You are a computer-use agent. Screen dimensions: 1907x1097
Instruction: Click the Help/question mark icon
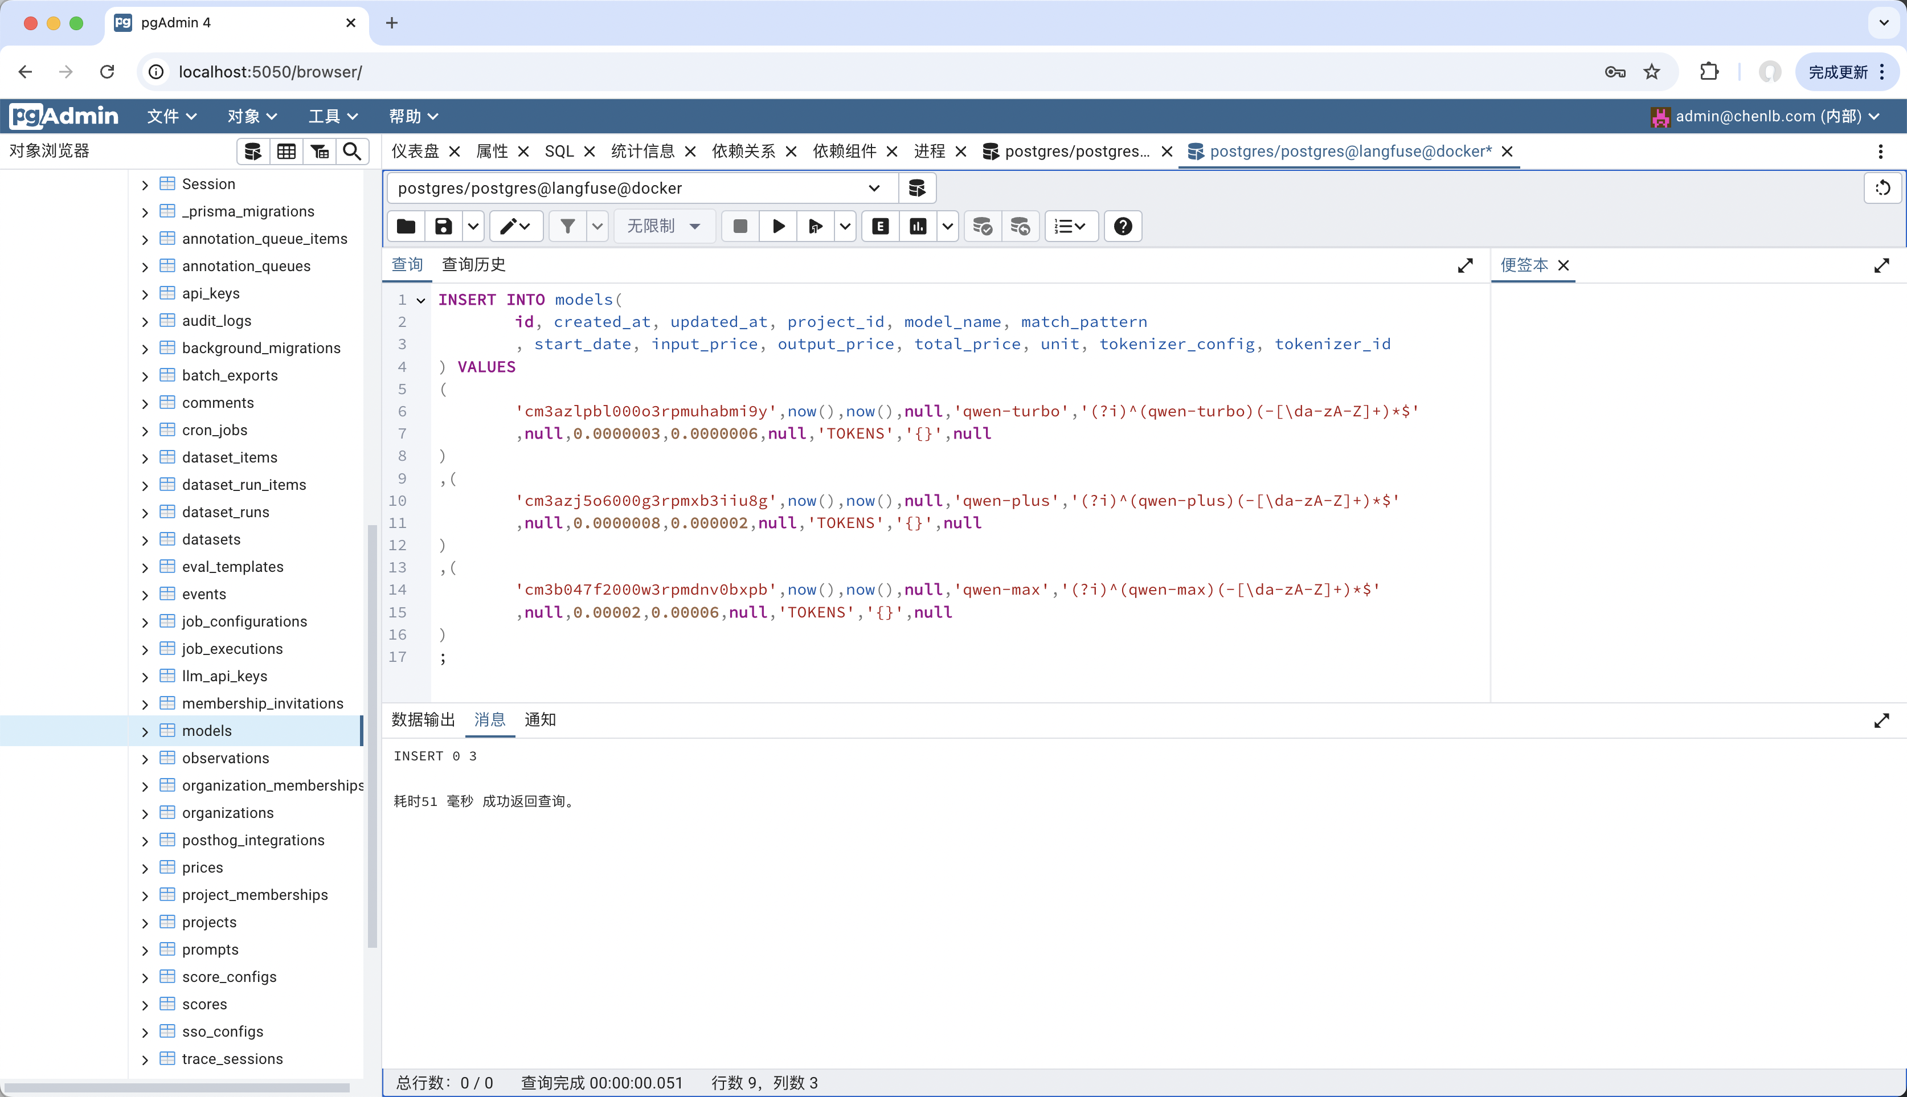1123,227
